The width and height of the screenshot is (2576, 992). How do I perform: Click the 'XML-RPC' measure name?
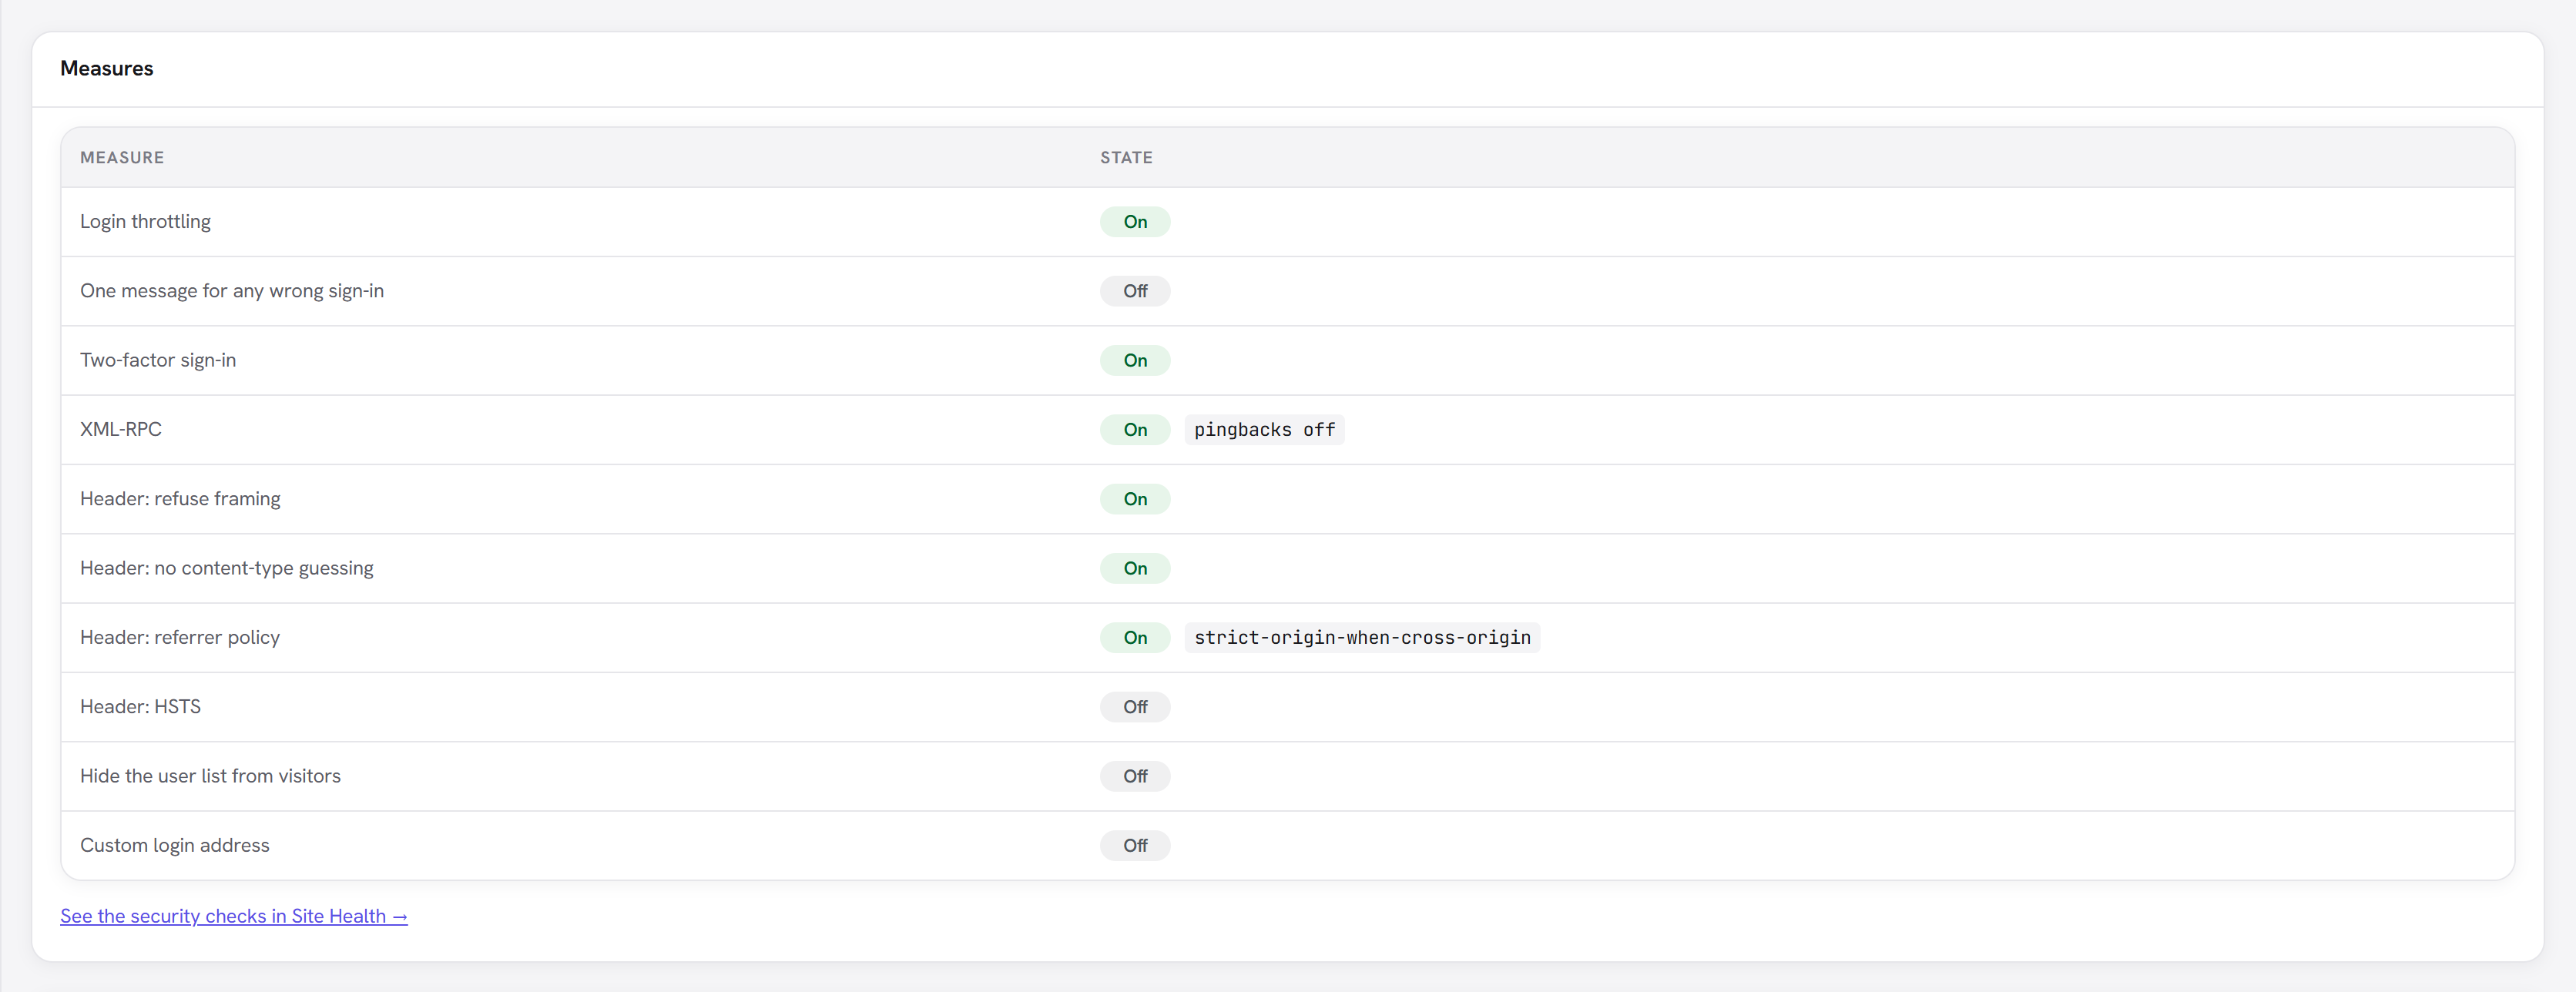pyautogui.click(x=120, y=429)
